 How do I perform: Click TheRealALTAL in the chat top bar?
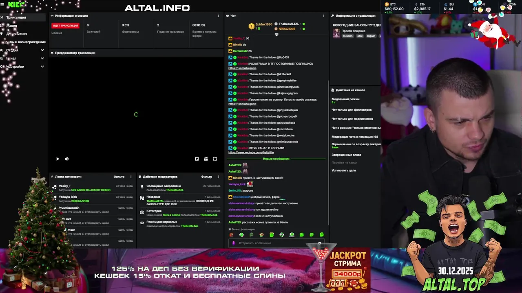click(x=289, y=24)
